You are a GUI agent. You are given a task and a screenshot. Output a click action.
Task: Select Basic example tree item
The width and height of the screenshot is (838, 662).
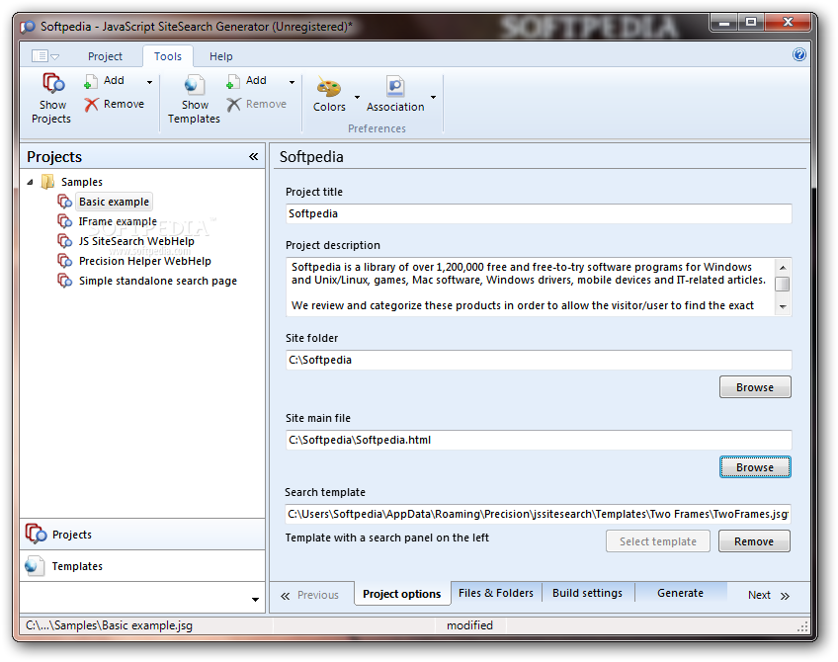114,202
